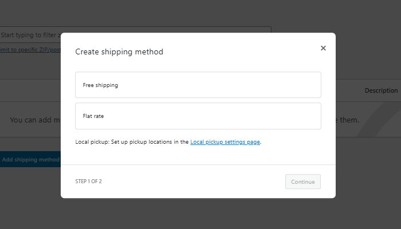This screenshot has width=401, height=229.
Task: Click the STEP 1 OF 2 indicator
Action: click(89, 181)
